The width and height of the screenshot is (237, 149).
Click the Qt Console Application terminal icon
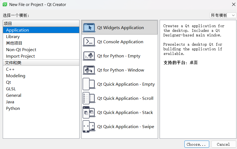[x=89, y=42]
